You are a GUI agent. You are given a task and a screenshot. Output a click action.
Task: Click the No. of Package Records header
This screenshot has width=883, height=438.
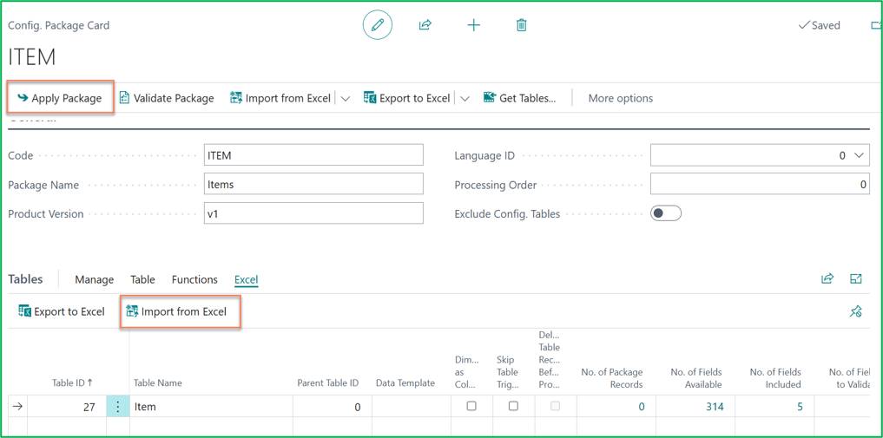611,378
